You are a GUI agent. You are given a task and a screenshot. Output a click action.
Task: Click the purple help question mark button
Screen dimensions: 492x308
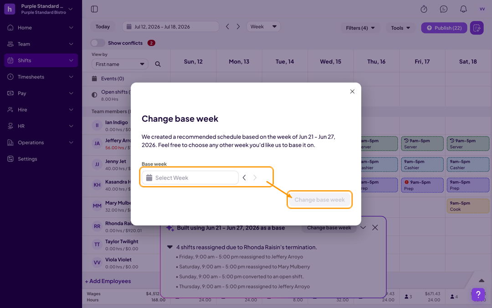(478, 294)
